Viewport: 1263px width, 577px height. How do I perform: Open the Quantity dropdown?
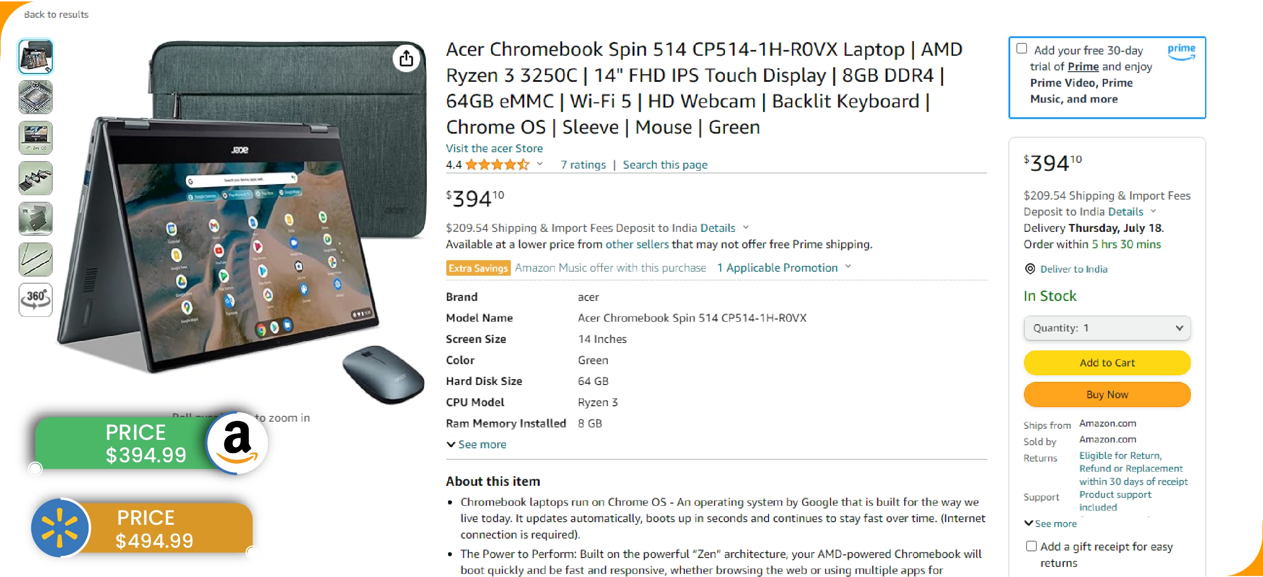point(1107,327)
